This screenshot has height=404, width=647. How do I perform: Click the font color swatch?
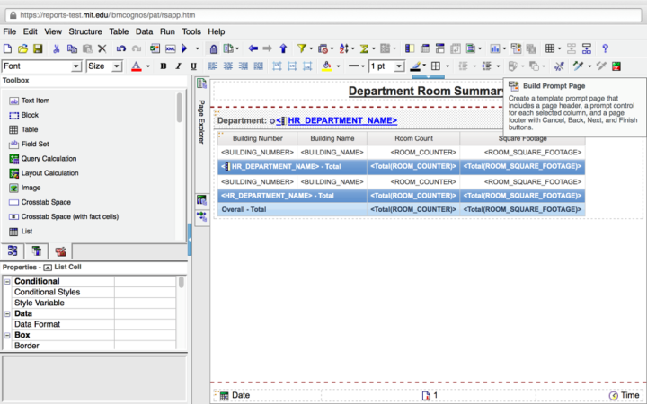pos(137,66)
